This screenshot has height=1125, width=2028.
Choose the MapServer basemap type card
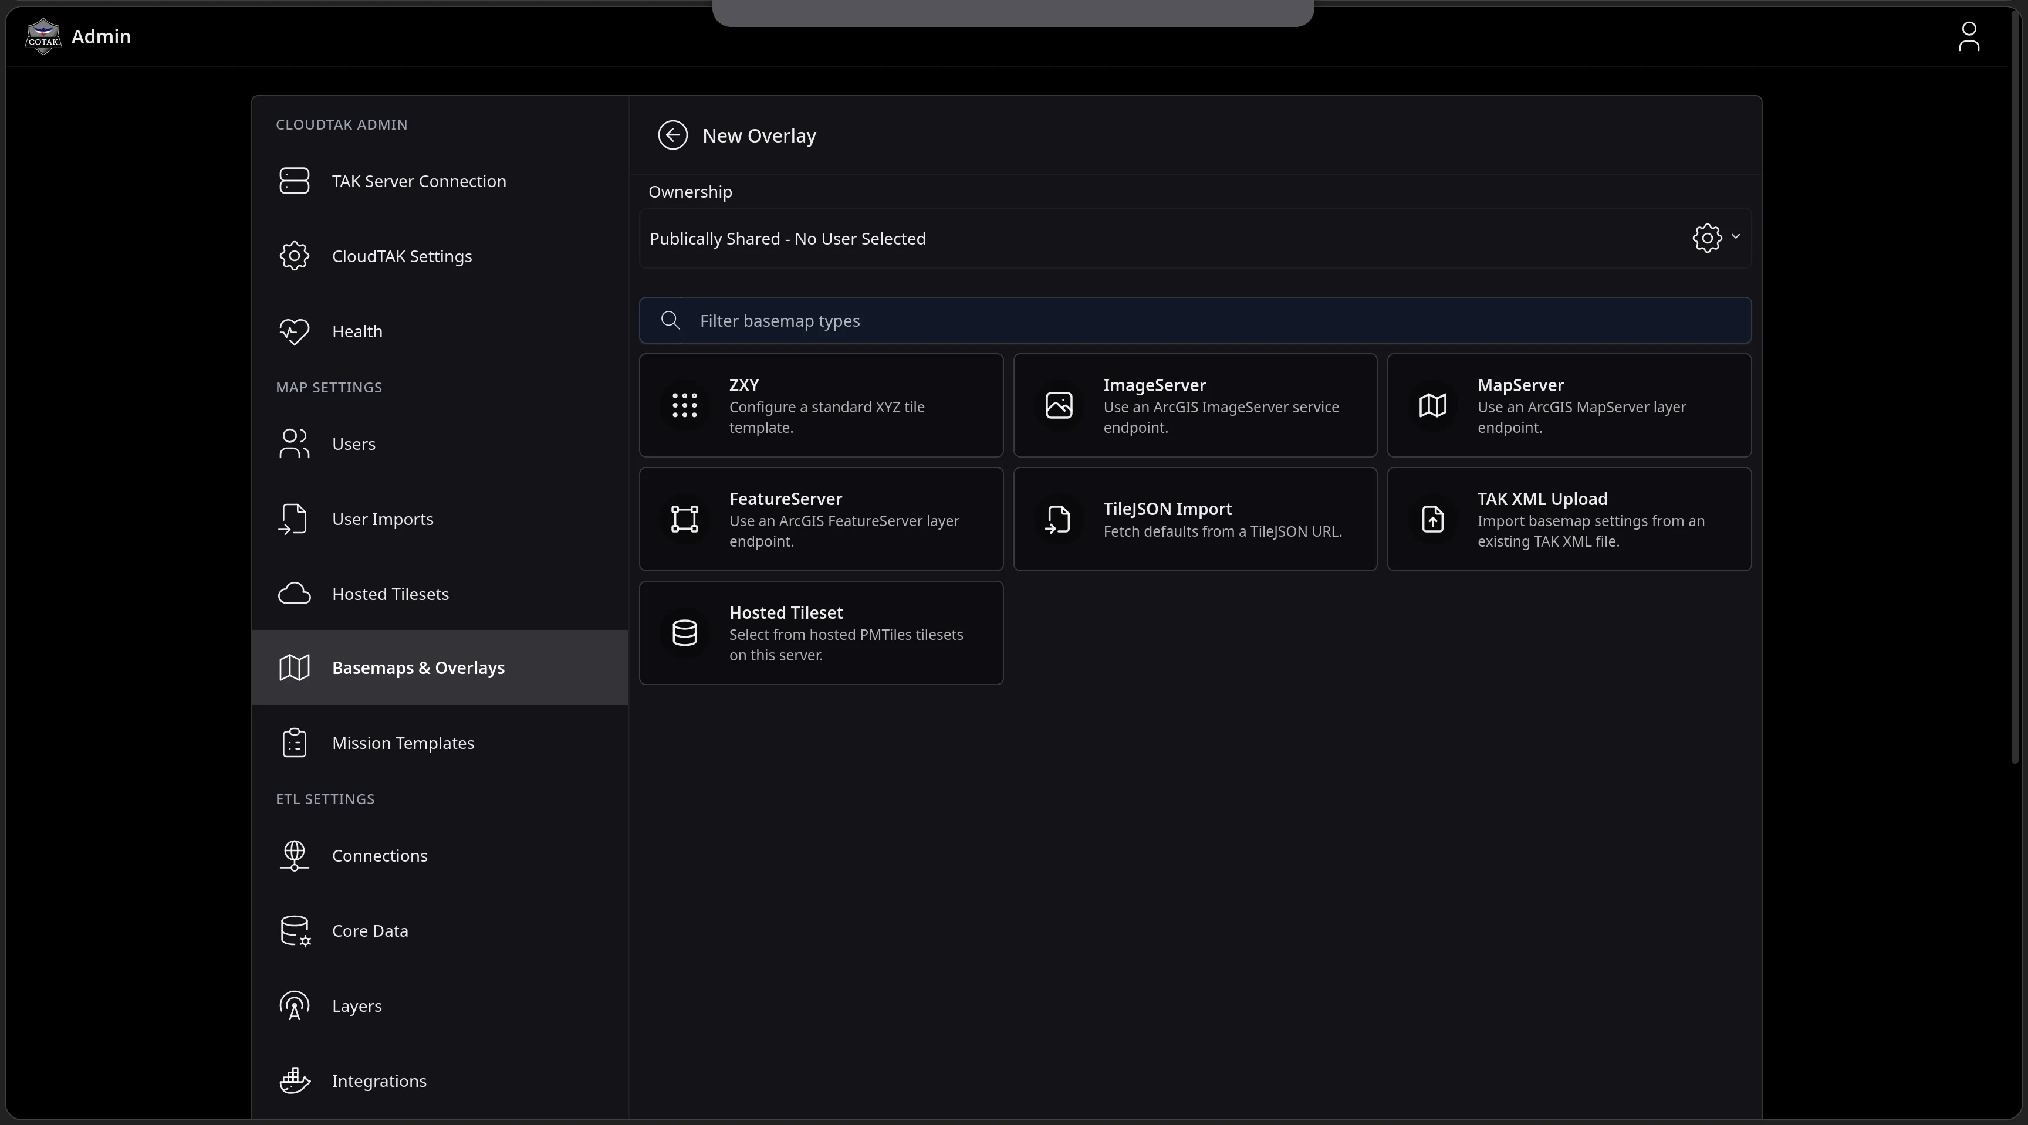[1569, 406]
